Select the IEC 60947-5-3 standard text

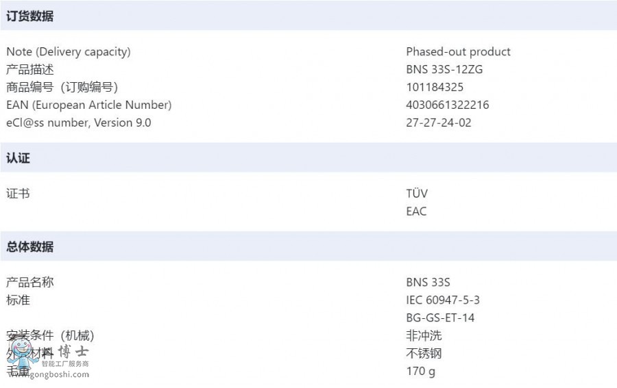tap(443, 300)
